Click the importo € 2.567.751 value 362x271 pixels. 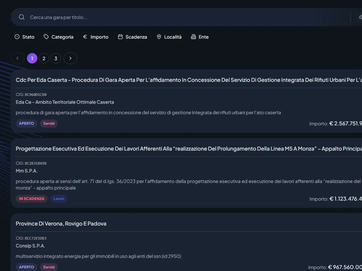346,123
